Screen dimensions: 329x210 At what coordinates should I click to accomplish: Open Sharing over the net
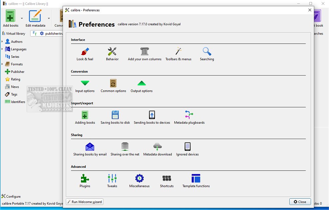pyautogui.click(x=125, y=149)
